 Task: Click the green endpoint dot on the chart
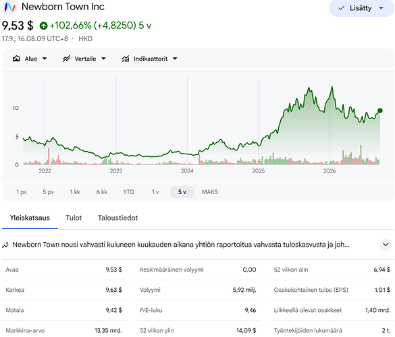click(380, 111)
